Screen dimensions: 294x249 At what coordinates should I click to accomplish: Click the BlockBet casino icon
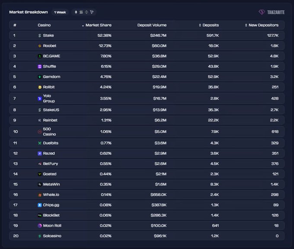(40, 215)
